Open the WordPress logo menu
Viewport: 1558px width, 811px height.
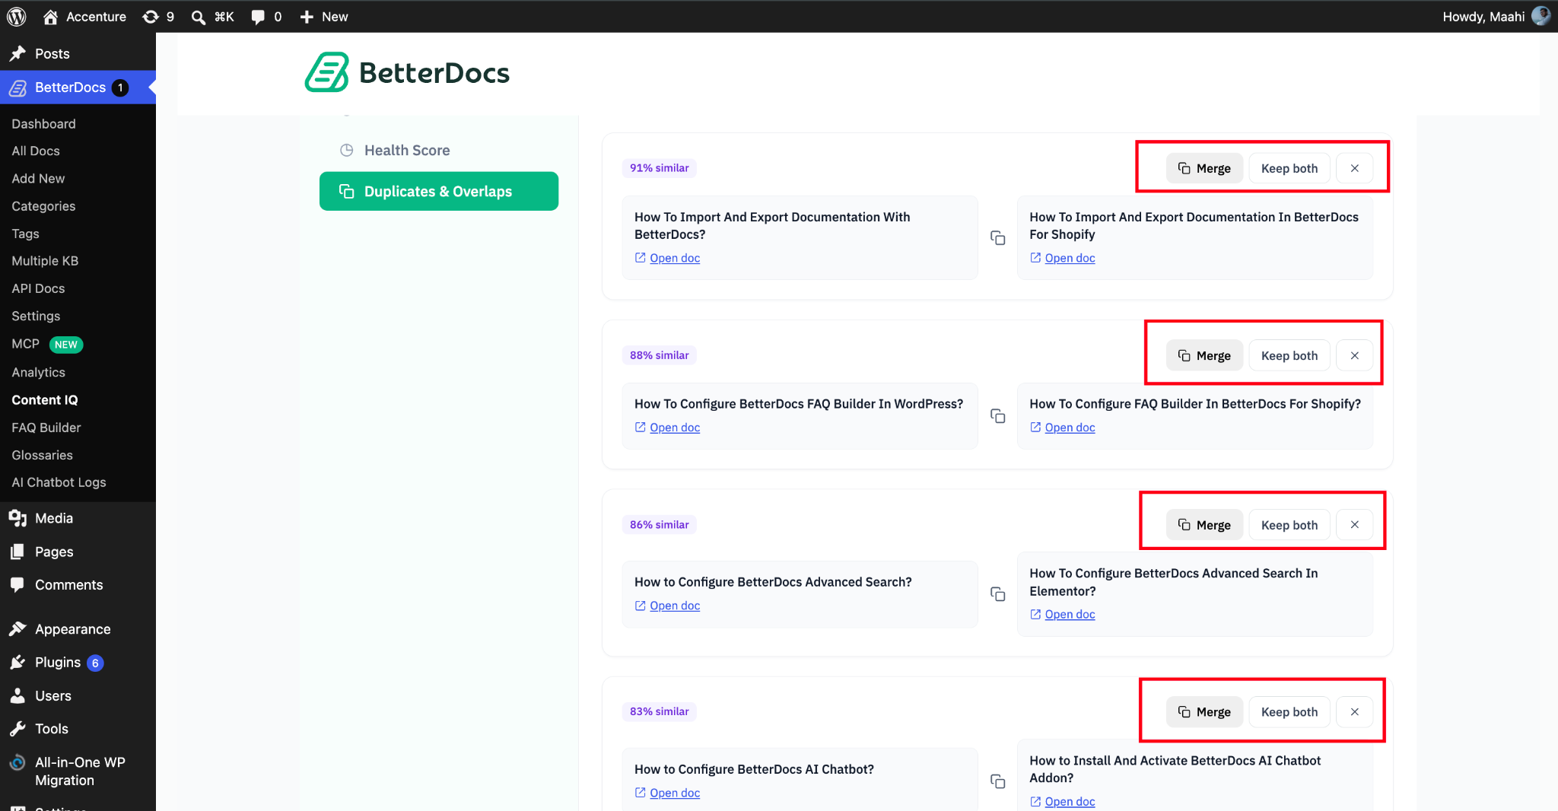[x=17, y=16]
